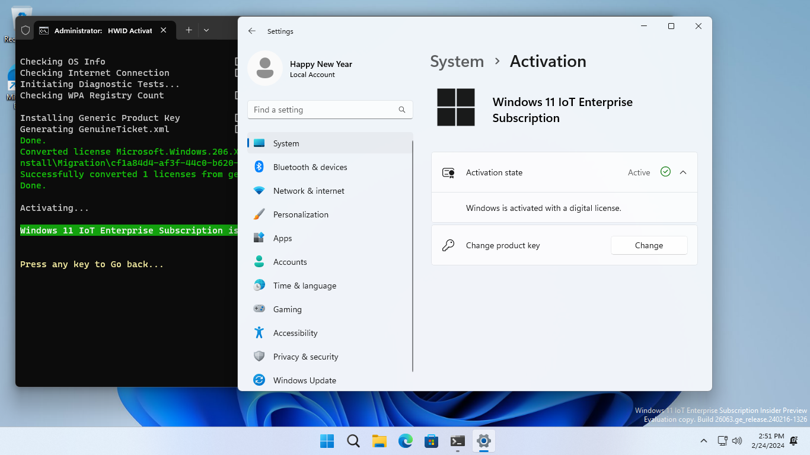Open File Explorer from the taskbar

[x=380, y=441]
